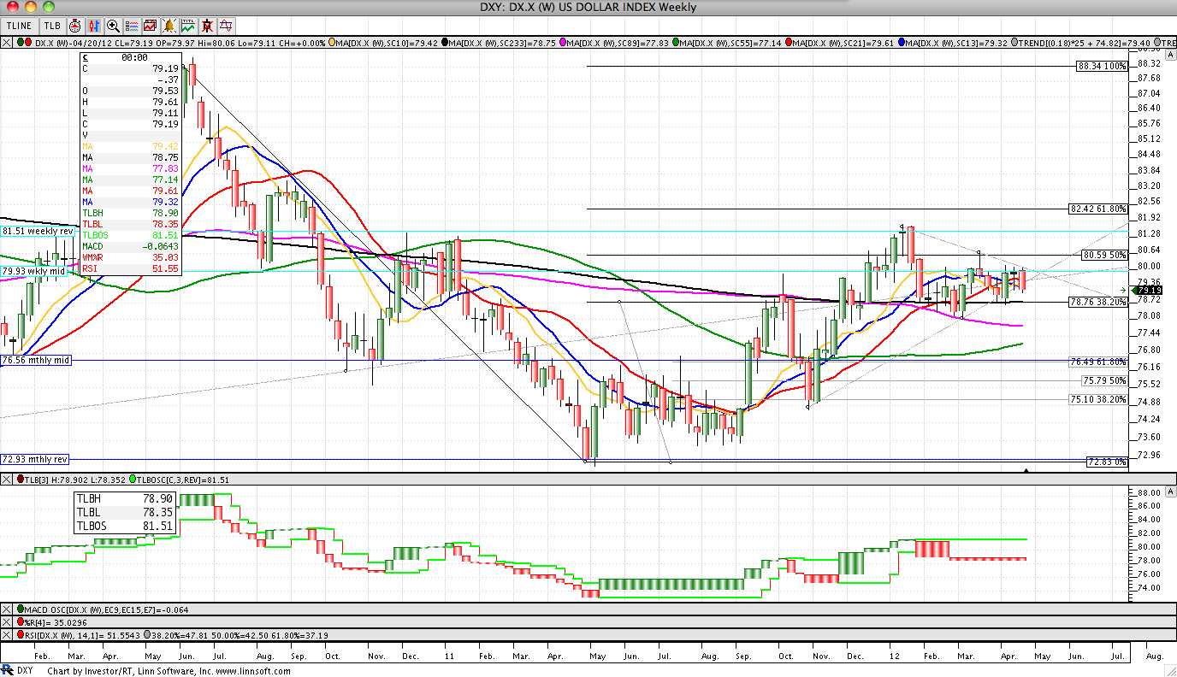Click the TITL chart title icon
This screenshot has height=677, width=1177.
coord(188,26)
